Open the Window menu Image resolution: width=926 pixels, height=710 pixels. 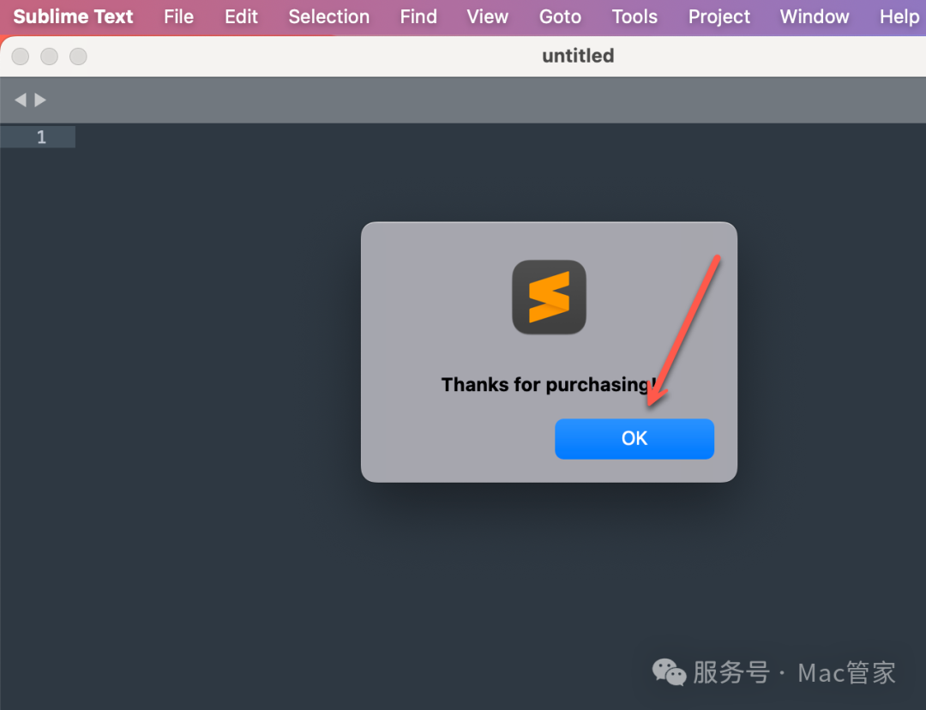(814, 17)
